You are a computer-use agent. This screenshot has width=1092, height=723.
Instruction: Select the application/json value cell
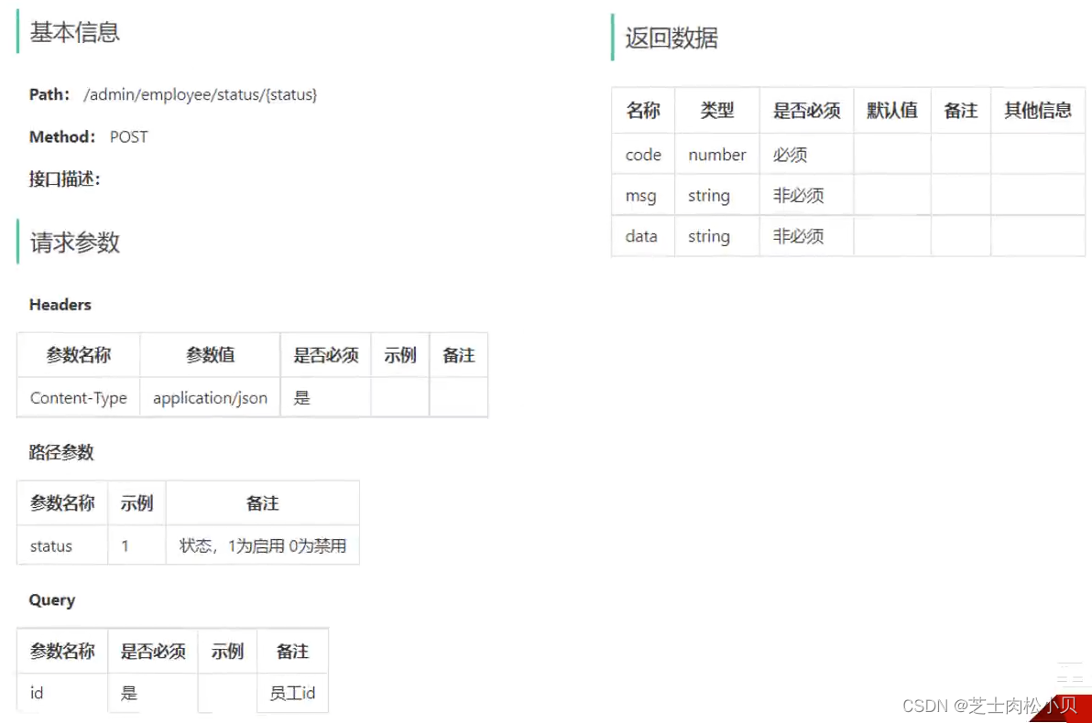click(x=211, y=398)
